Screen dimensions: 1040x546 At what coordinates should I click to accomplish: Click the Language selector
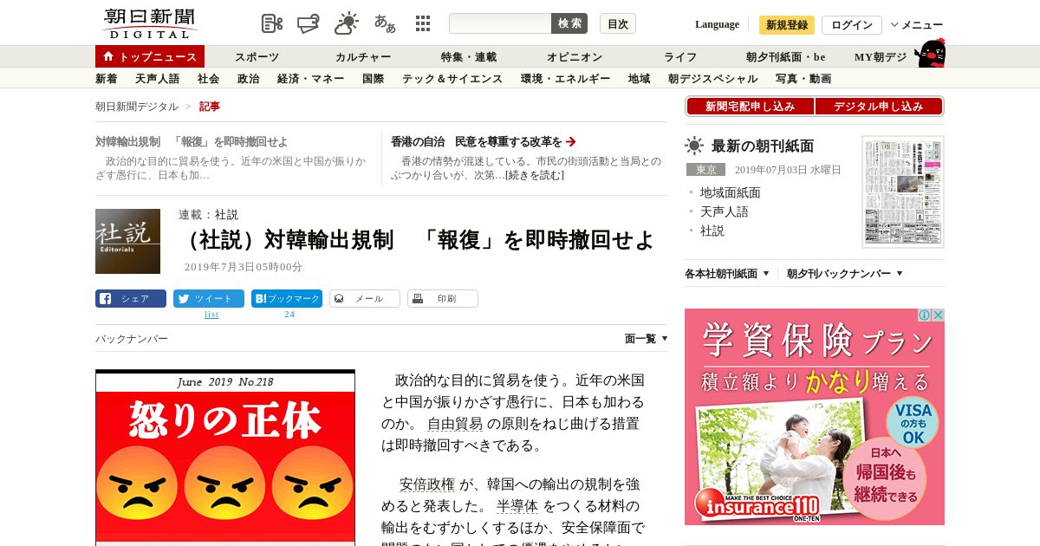[x=717, y=24]
